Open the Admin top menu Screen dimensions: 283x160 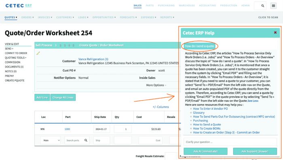[245, 6]
